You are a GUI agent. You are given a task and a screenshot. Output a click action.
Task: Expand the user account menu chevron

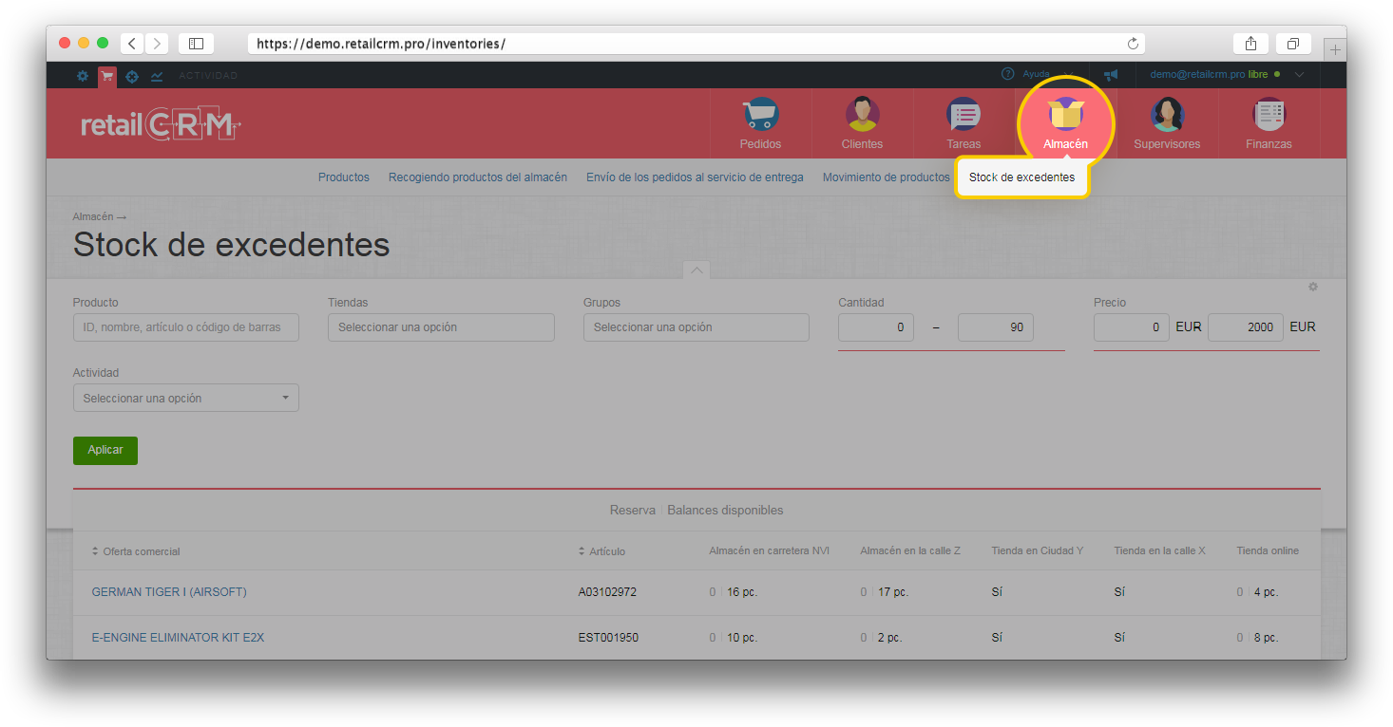pos(1300,74)
